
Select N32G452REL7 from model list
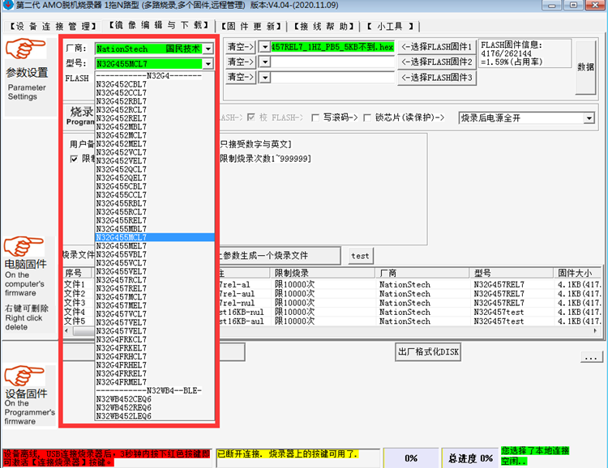pos(154,118)
